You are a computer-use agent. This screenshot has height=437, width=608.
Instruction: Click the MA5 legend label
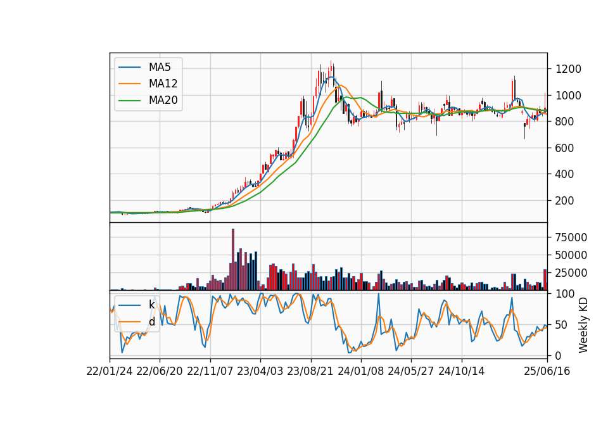(160, 67)
